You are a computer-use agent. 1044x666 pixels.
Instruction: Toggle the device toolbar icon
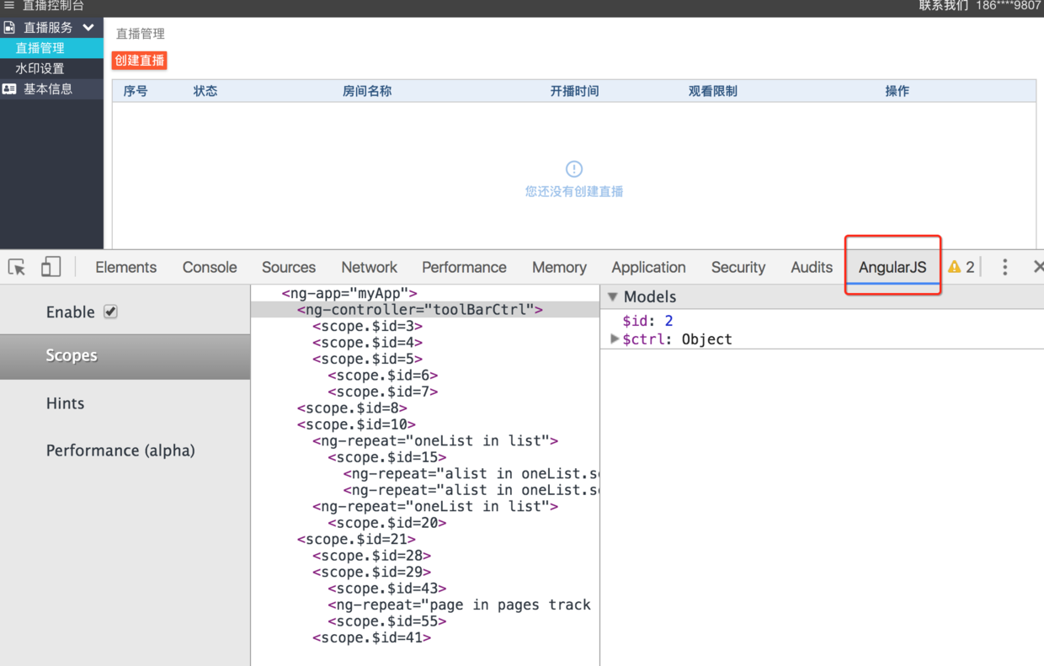click(51, 267)
